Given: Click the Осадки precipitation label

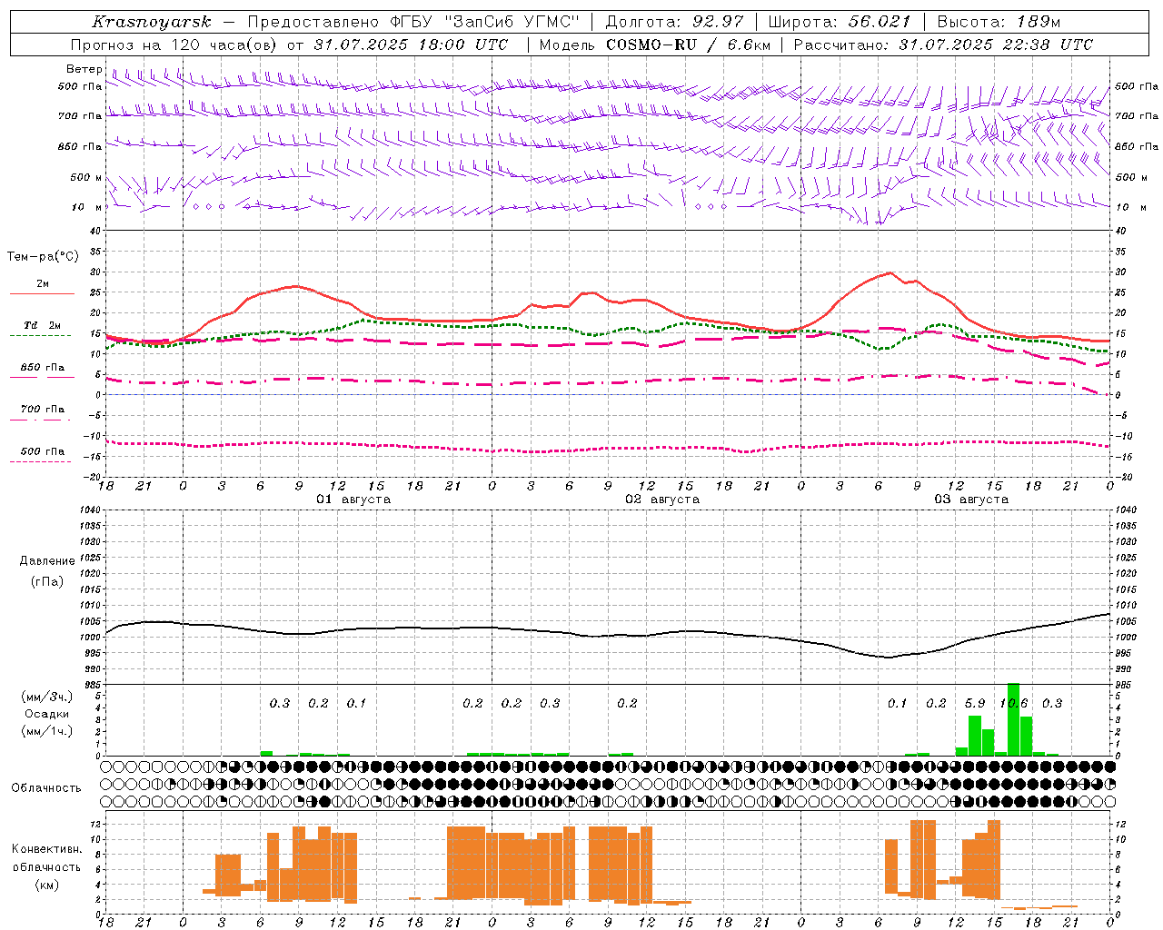Looking at the screenshot, I should point(47,714).
